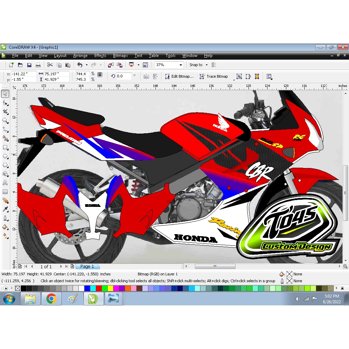This screenshot has width=349, height=349.
Task: Click Trace Bitmap on the property bar
Action: [x=214, y=76]
